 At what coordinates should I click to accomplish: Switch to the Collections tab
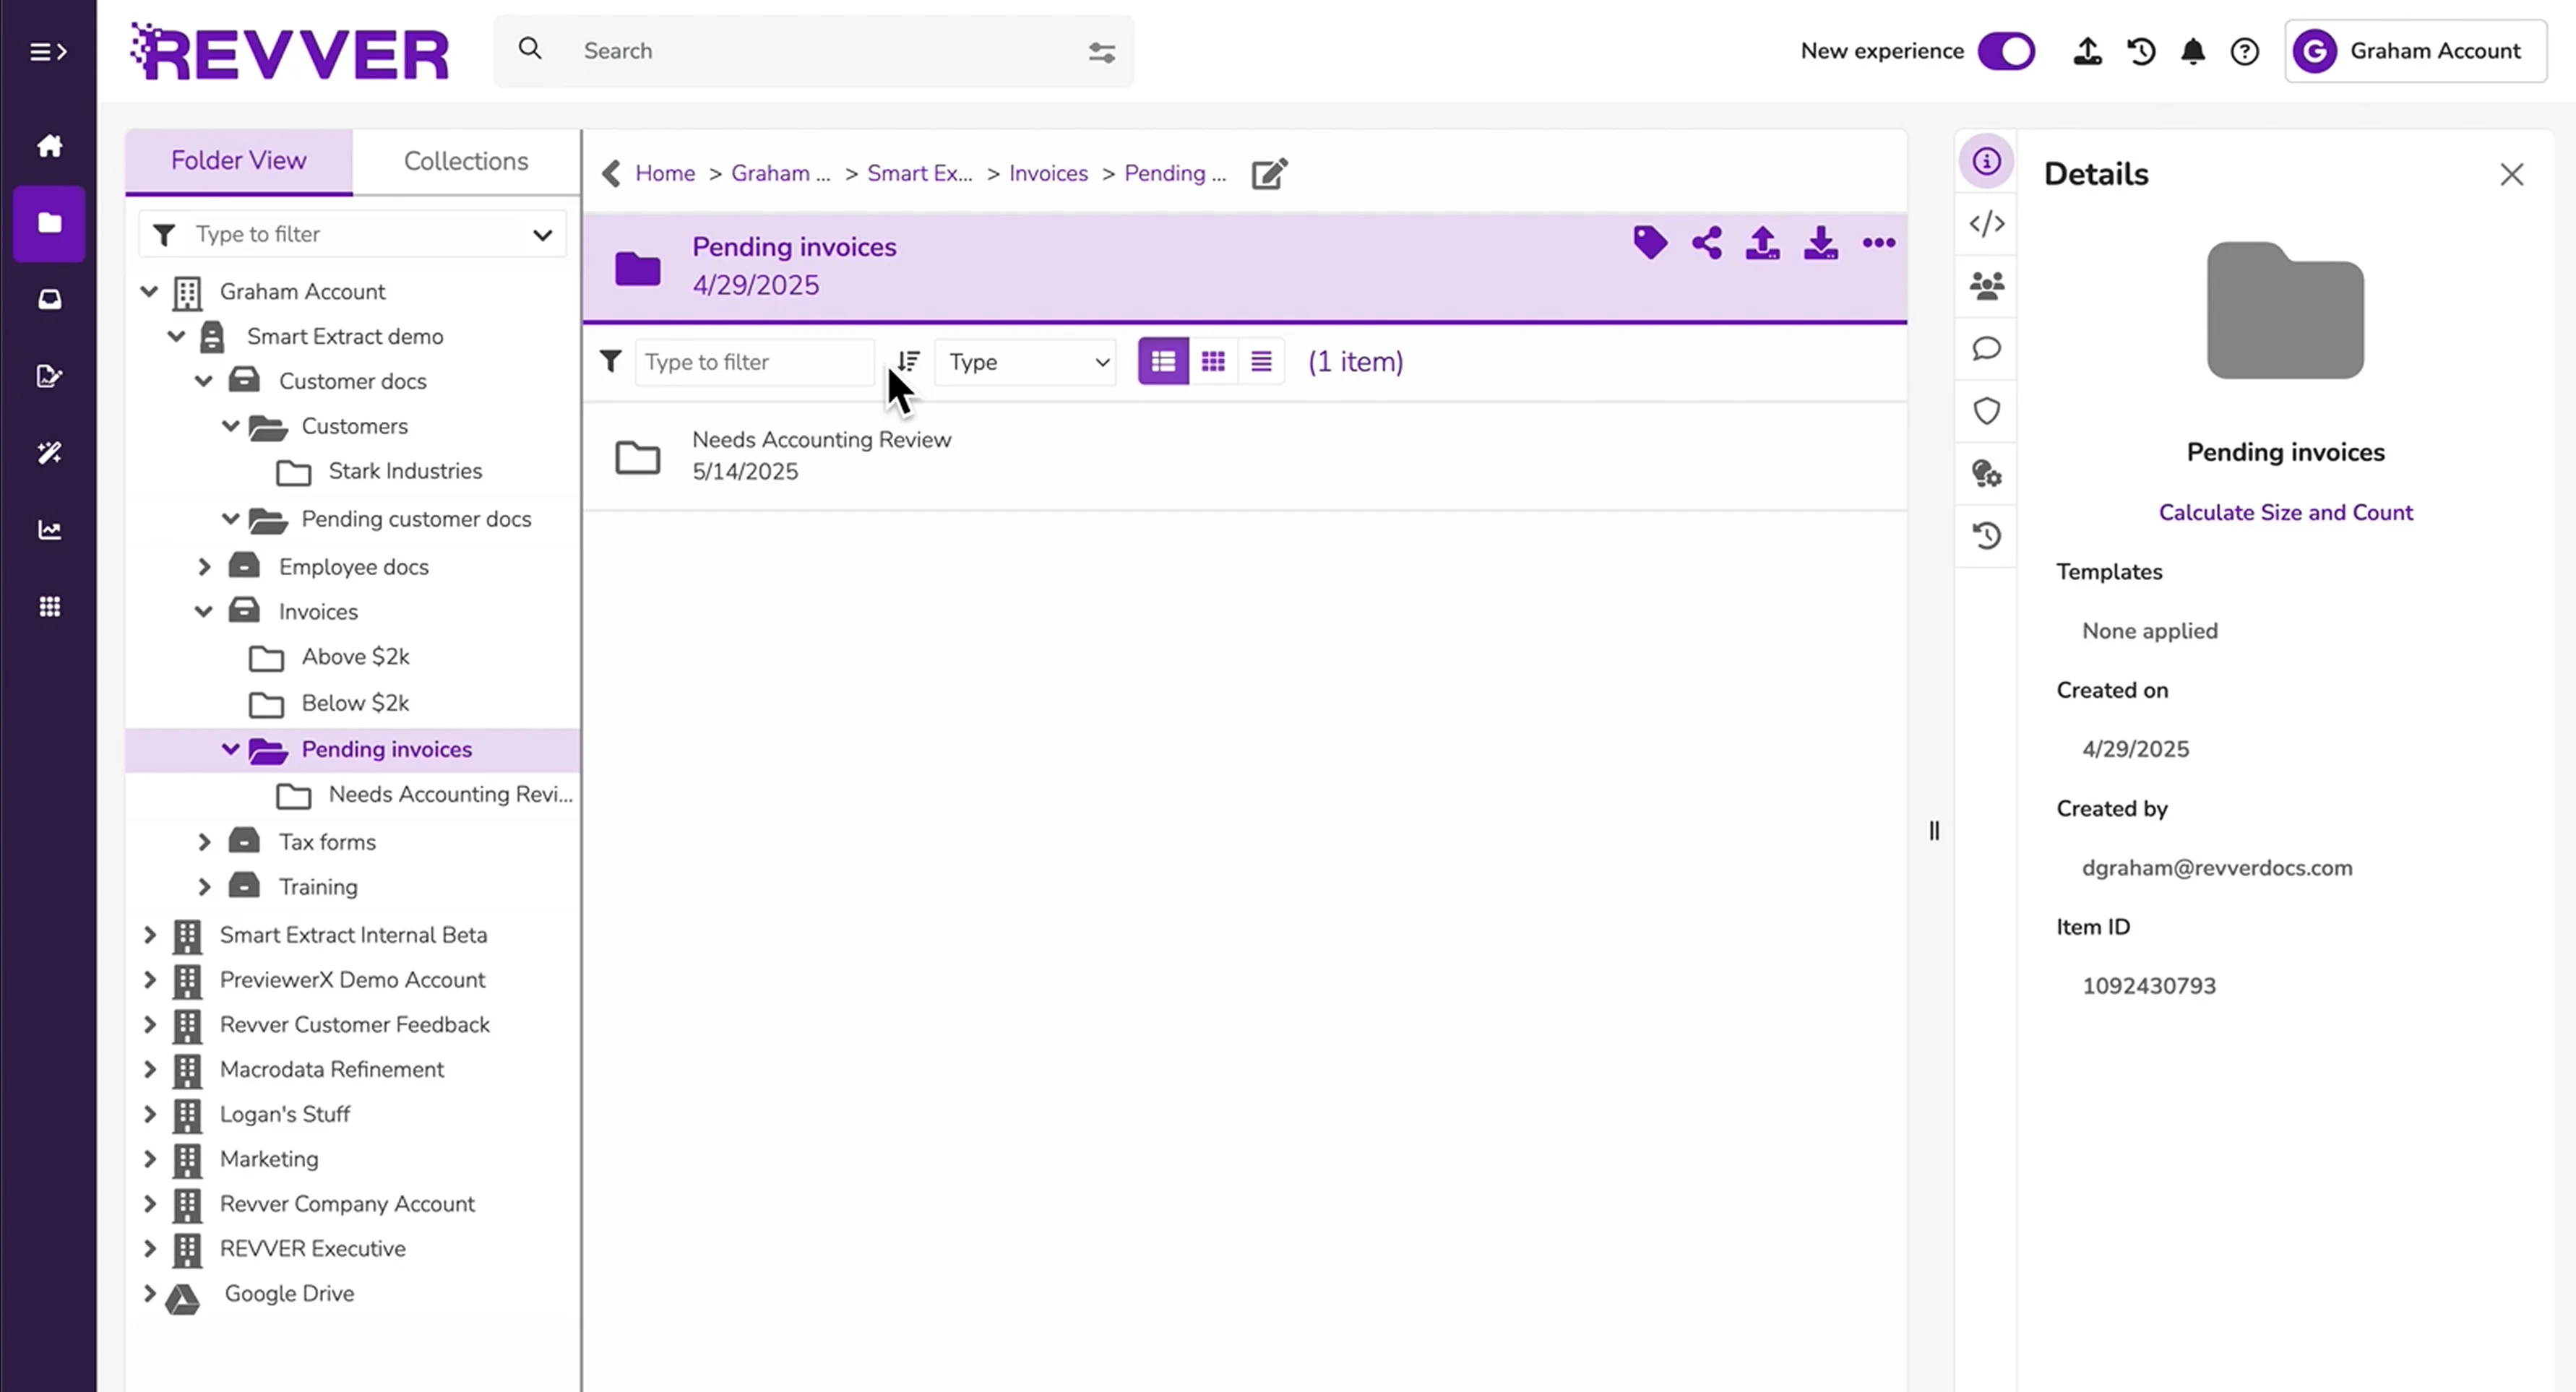[x=466, y=161]
